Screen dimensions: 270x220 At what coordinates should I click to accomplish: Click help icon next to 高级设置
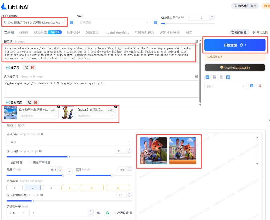pos(131,213)
